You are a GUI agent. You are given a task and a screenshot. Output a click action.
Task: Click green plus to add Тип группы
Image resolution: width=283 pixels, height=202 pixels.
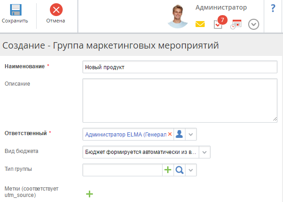coord(169,169)
